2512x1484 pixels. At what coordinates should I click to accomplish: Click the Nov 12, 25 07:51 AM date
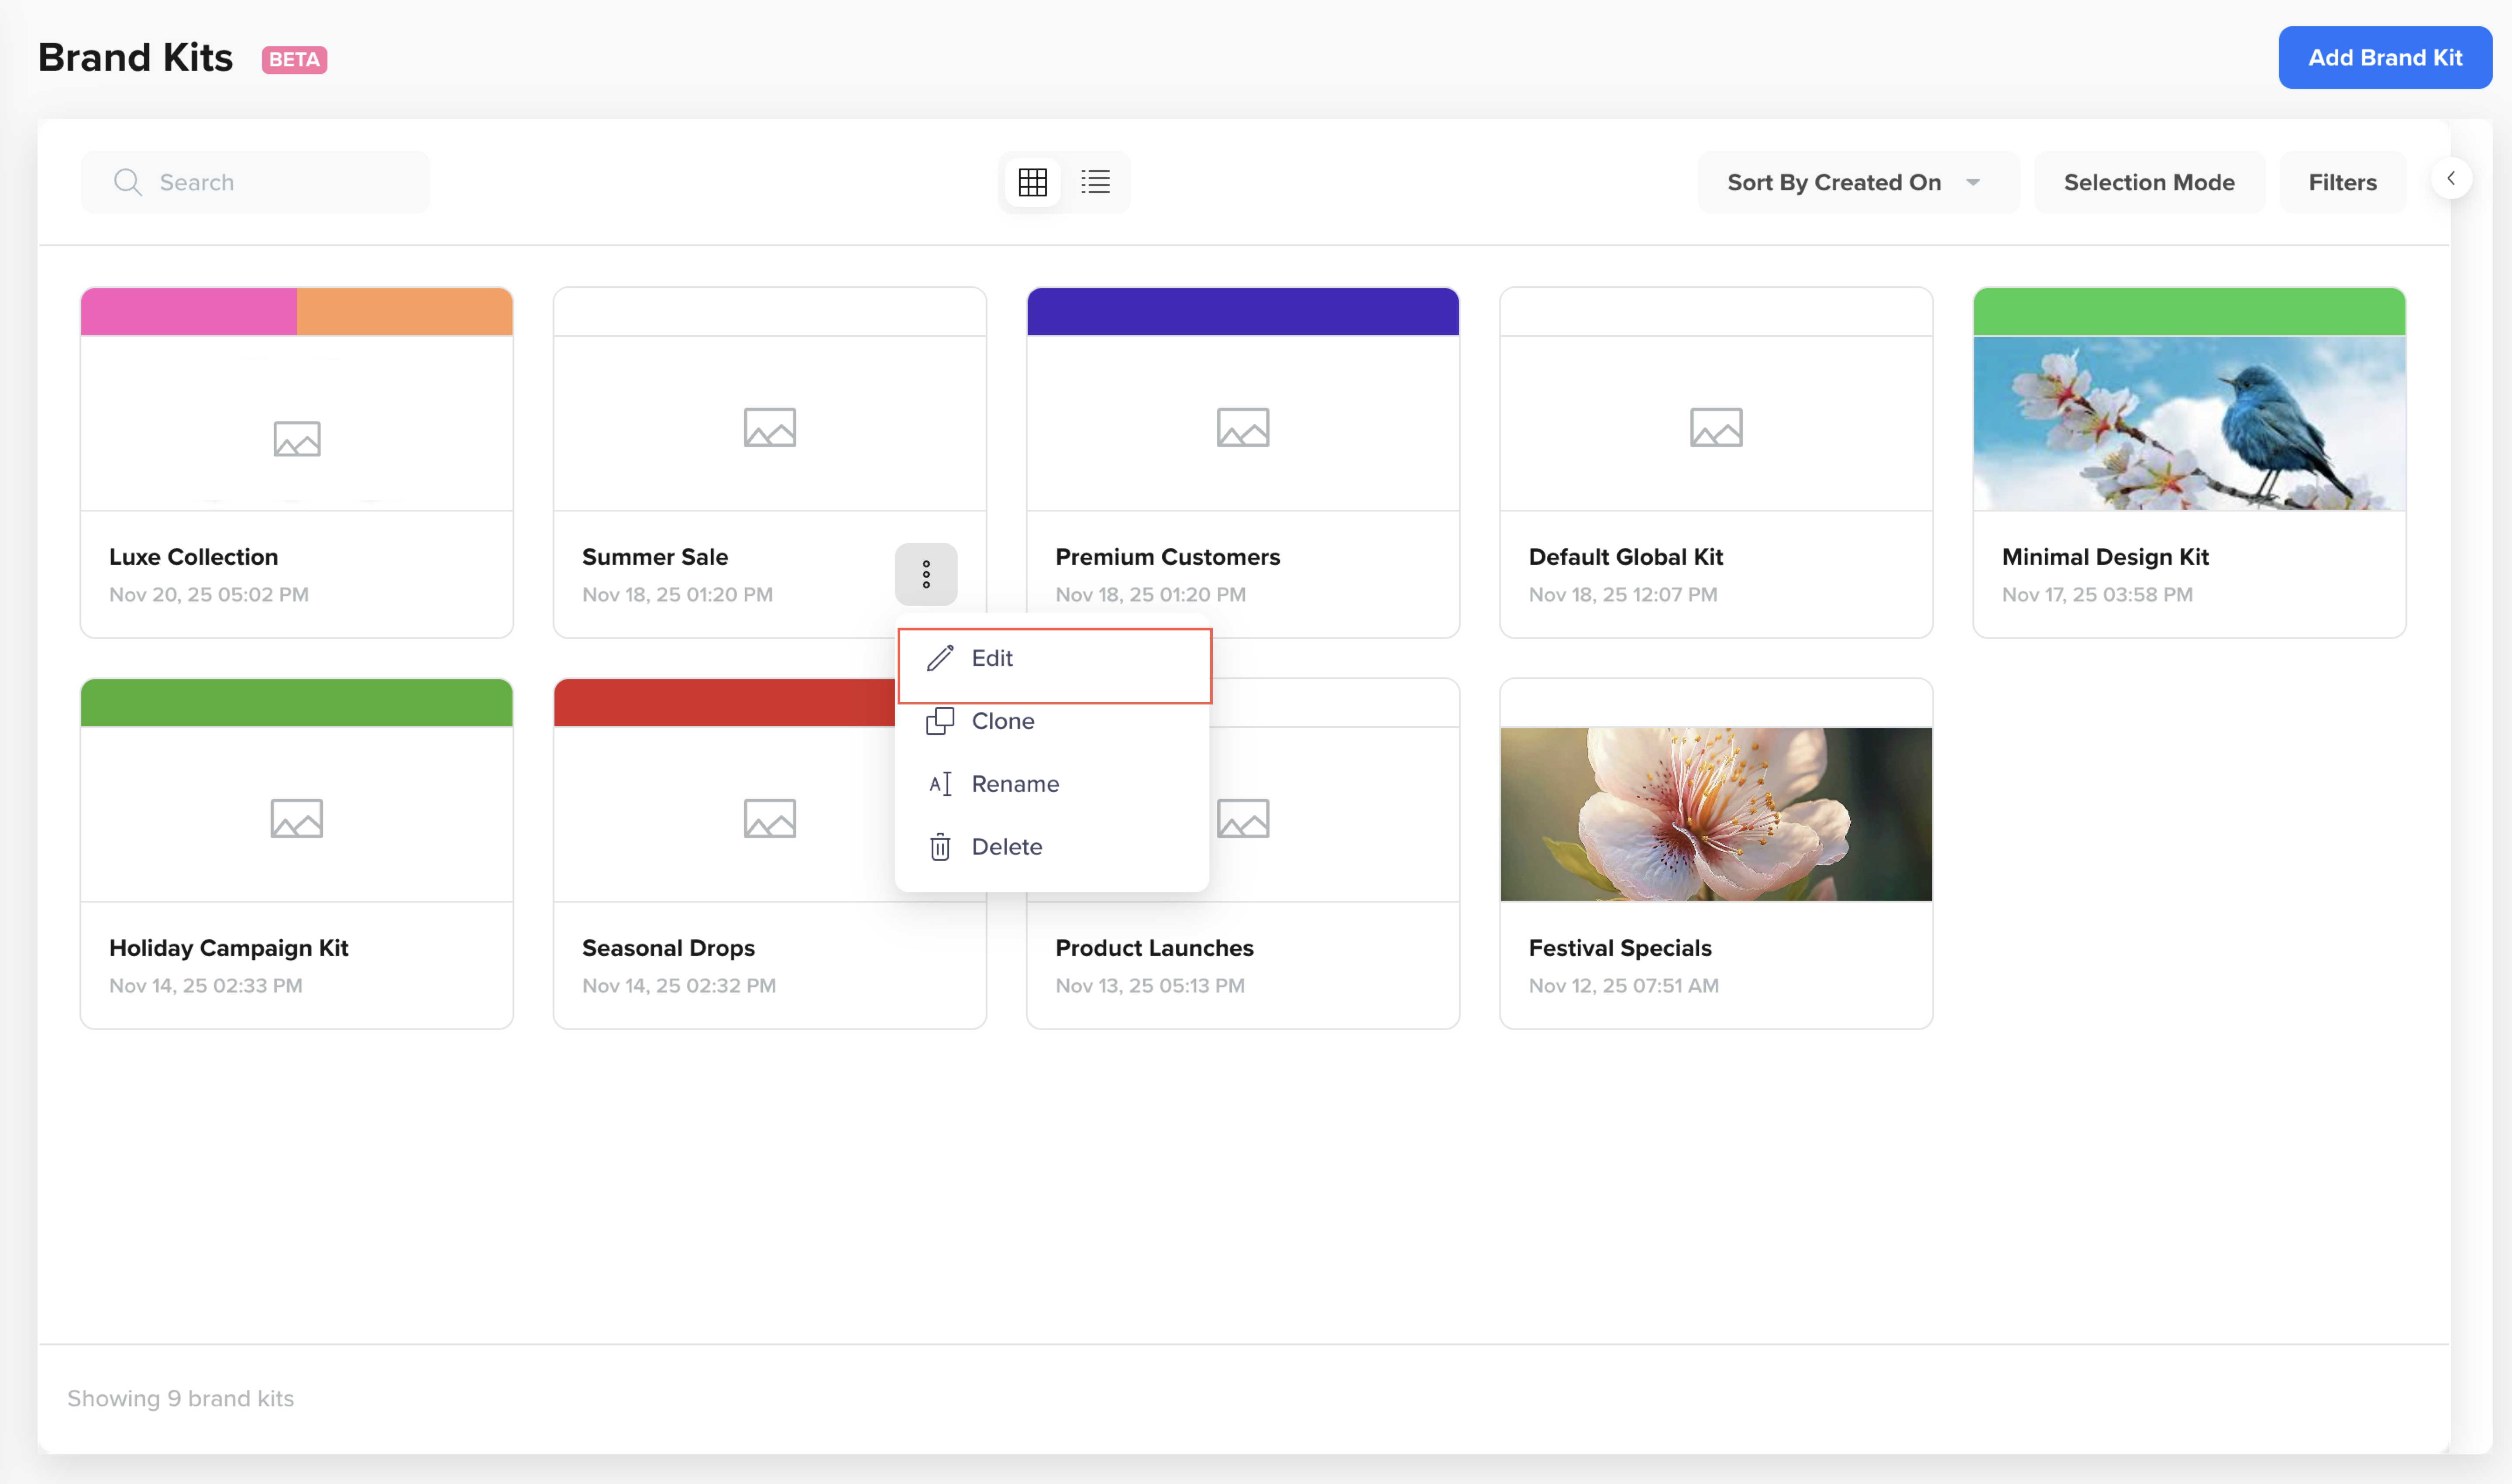[1624, 986]
